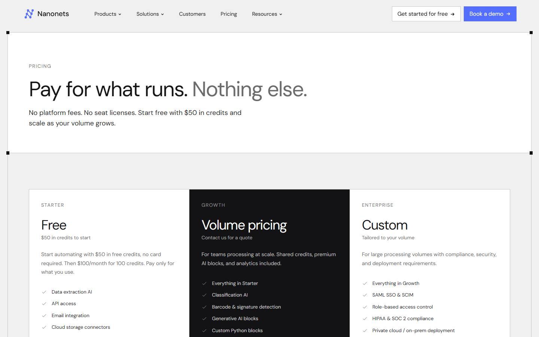
Task: Open the Solutions dropdown in navigation
Action: click(x=150, y=14)
